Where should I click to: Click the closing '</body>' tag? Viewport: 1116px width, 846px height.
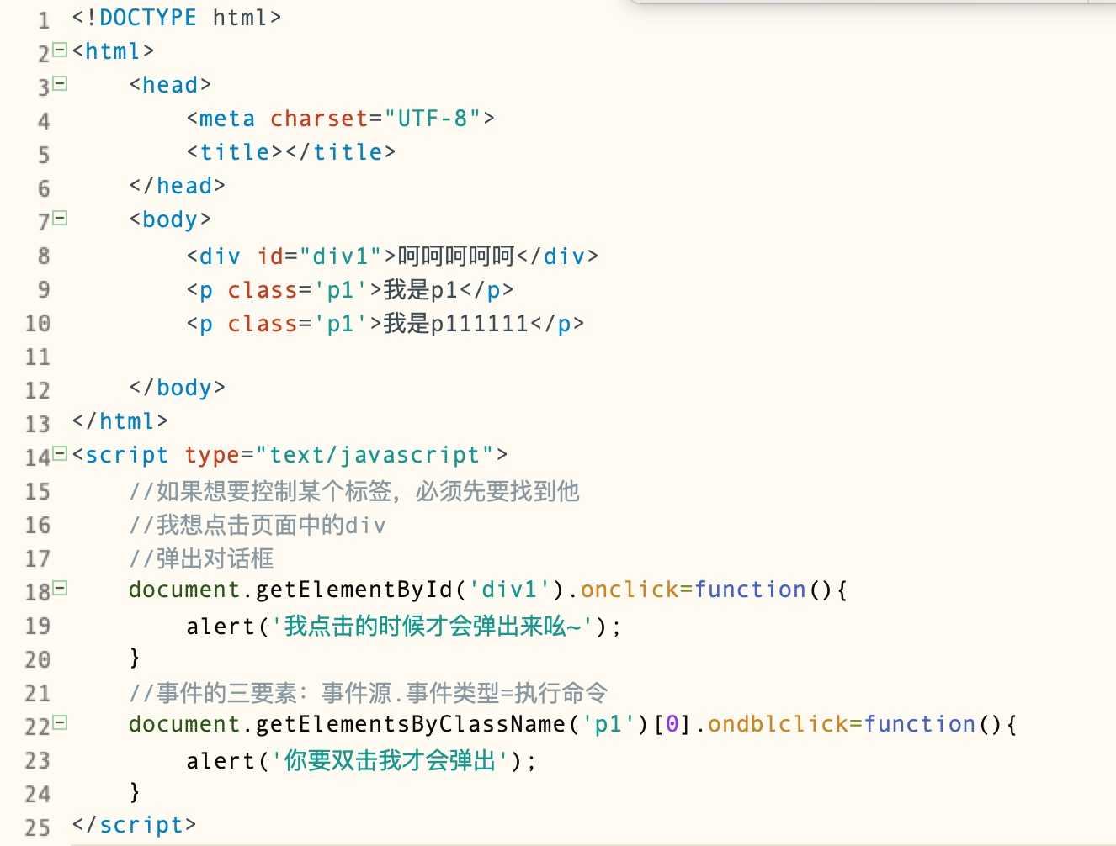tap(178, 388)
